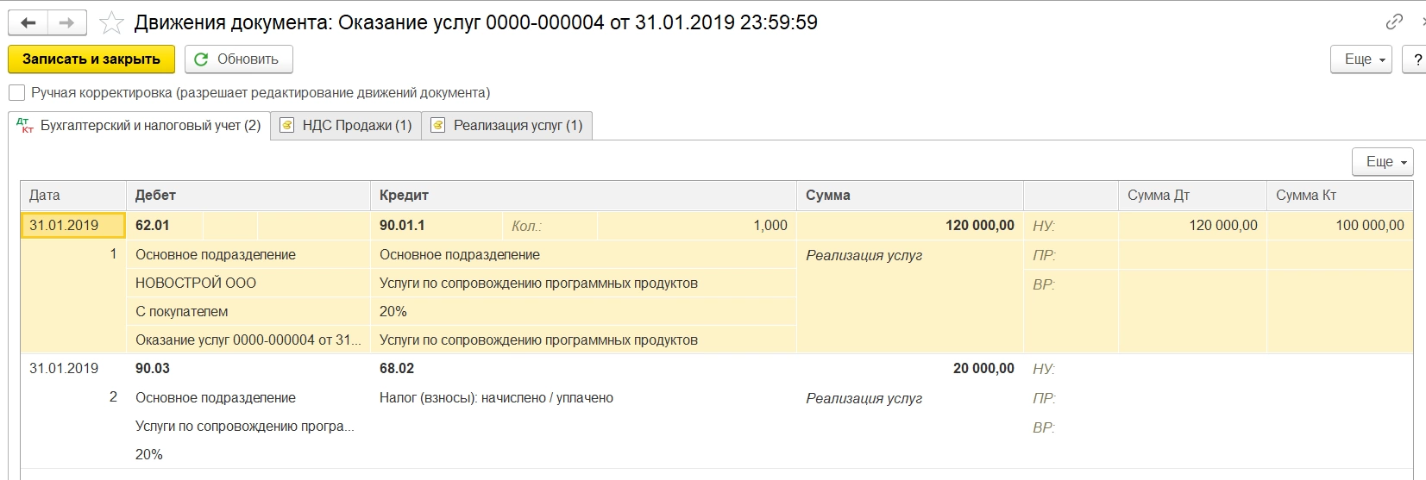
Task: Enable the Ручная корректировка checkbox
Action: 16,93
